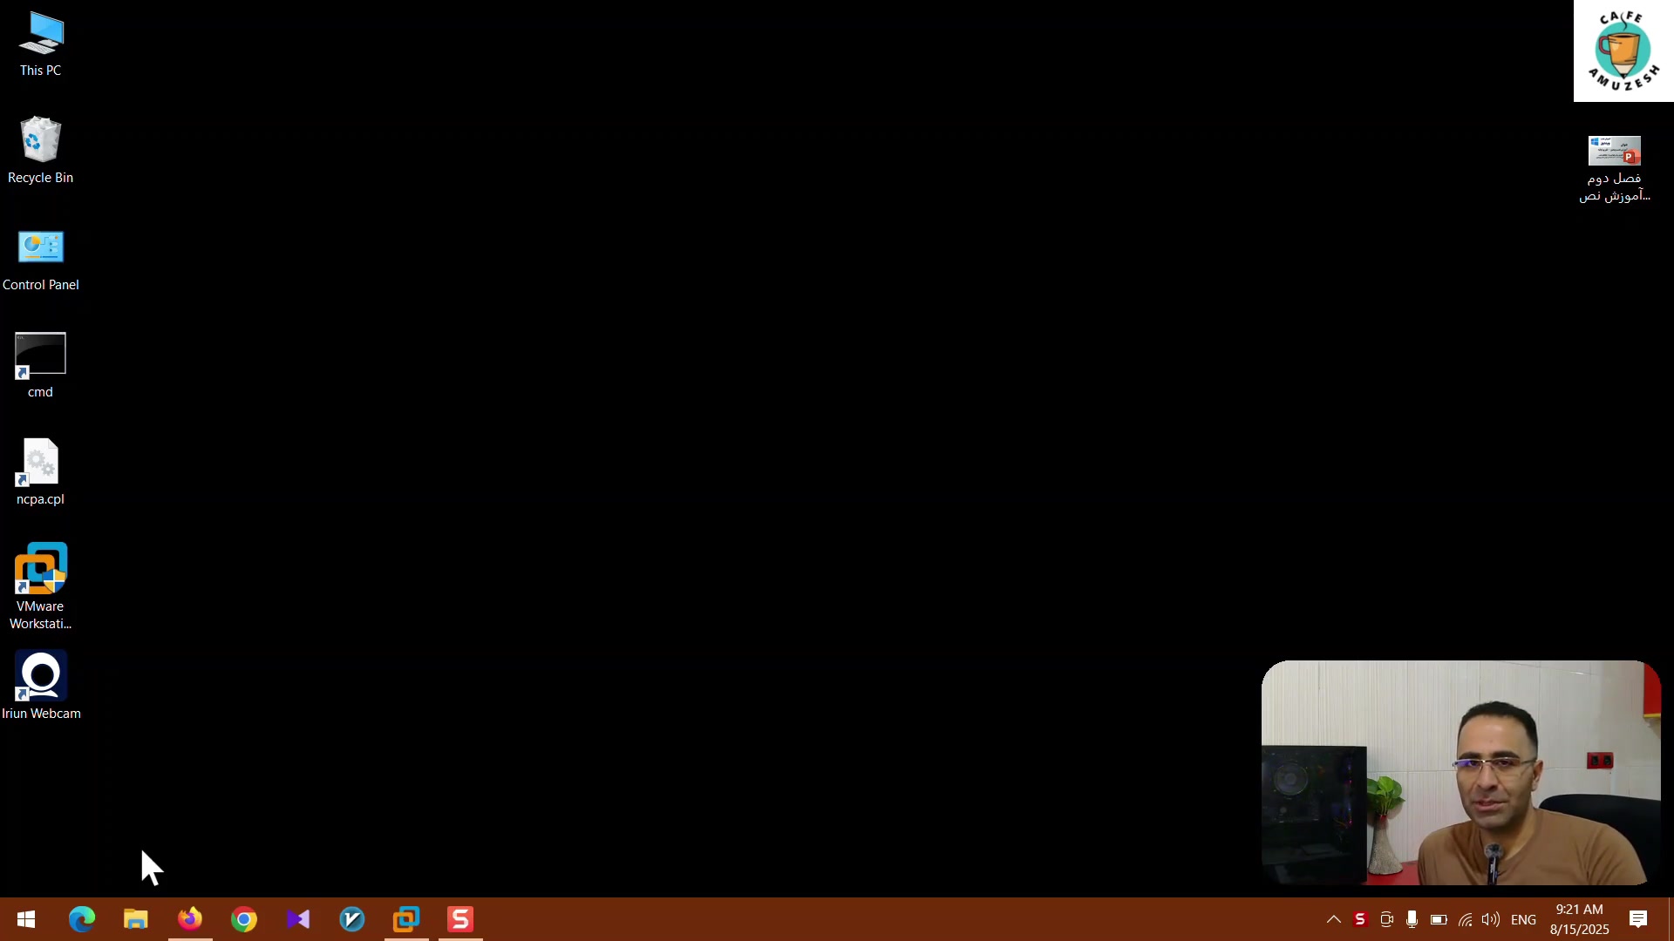The height and width of the screenshot is (941, 1674).
Task: Open the volume control in the tray
Action: (1491, 919)
